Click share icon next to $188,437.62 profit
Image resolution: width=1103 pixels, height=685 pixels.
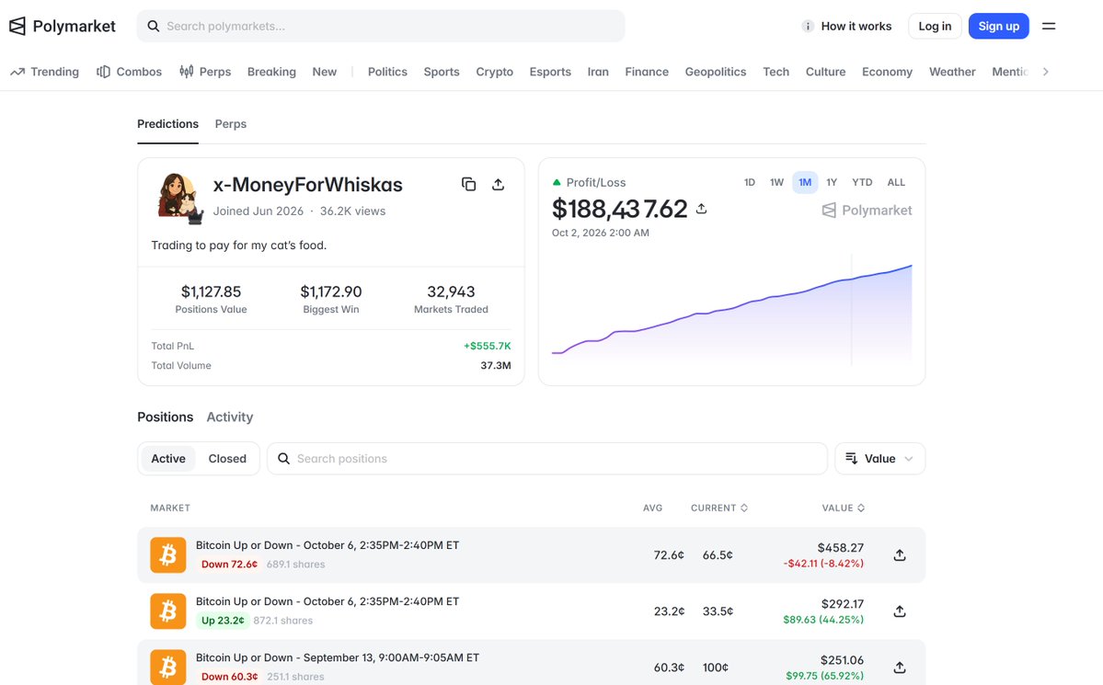pos(701,209)
